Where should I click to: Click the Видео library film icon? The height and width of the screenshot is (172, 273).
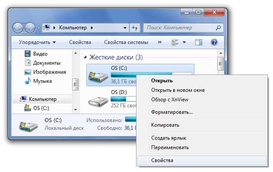(28, 54)
